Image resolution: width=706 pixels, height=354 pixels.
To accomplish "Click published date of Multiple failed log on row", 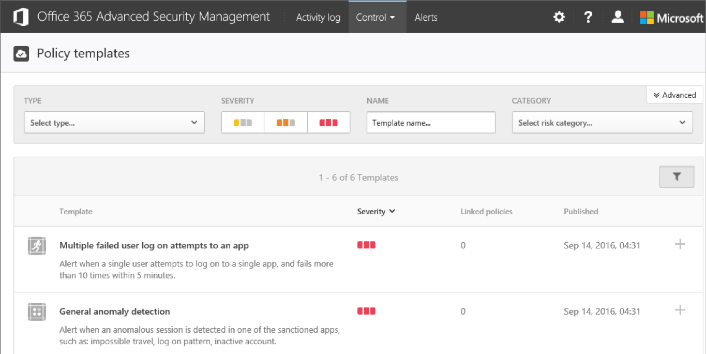I will [602, 245].
